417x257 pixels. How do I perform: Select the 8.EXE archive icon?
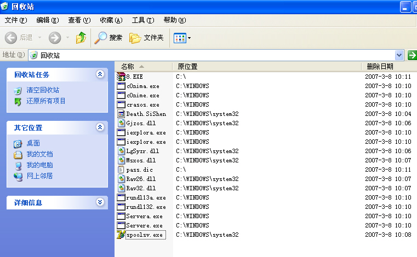[x=121, y=77]
